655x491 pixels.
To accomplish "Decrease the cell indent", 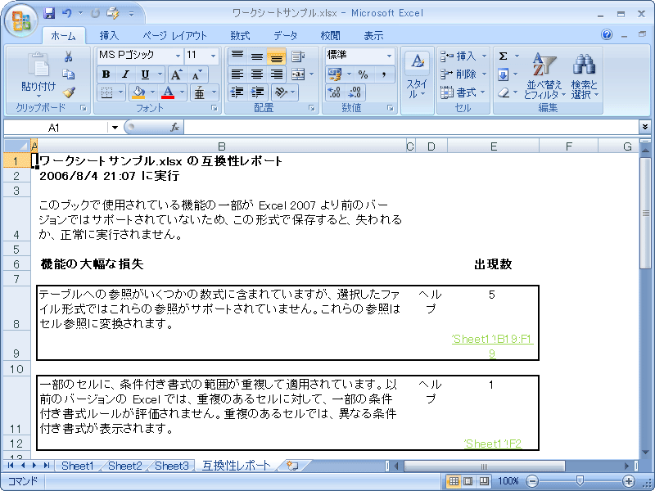I will point(237,92).
